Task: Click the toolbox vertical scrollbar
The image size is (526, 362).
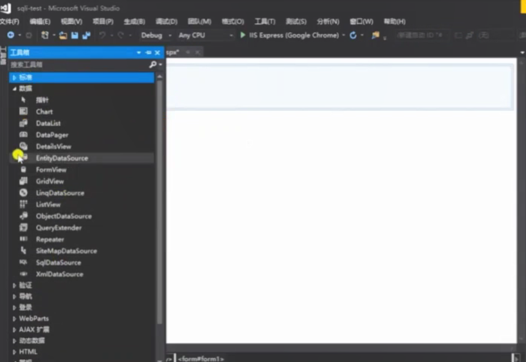Action: click(160, 201)
